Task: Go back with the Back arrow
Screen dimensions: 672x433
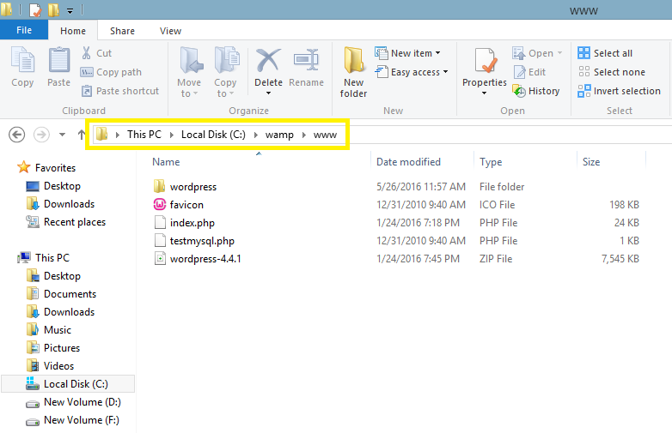Action: tap(16, 135)
